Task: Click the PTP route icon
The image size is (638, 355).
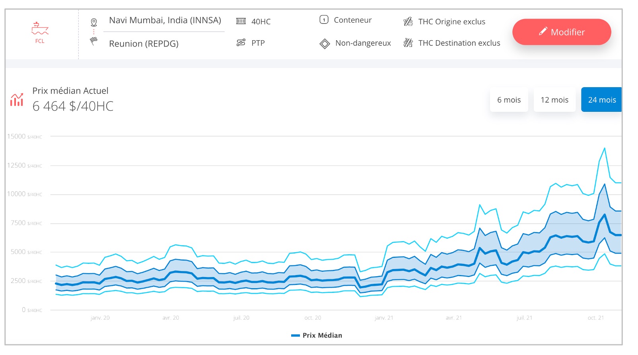Action: (241, 43)
